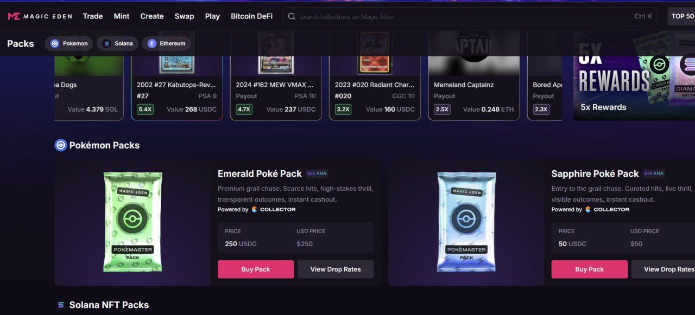Open the Bitcoin DeFi menu

click(x=252, y=16)
